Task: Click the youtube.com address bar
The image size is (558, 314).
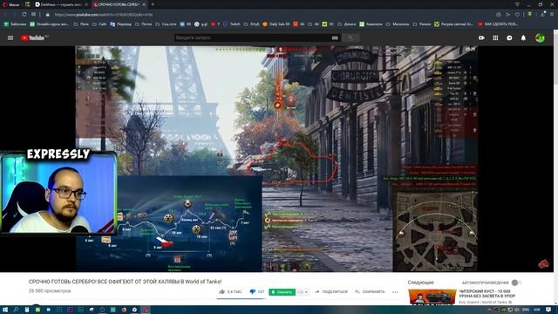Action: pos(103,15)
